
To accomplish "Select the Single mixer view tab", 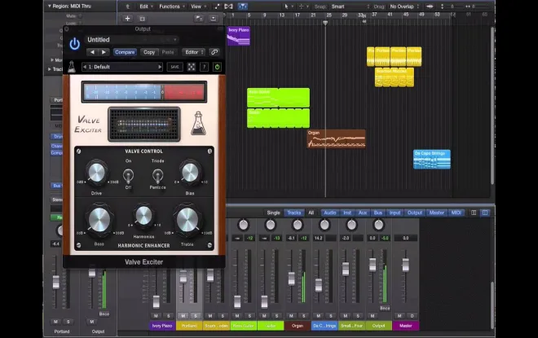I will (273, 213).
